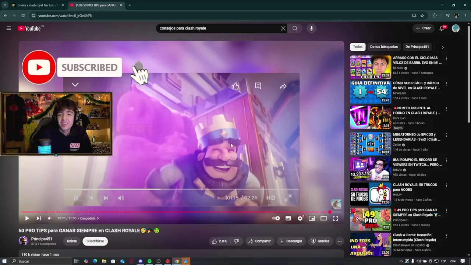The height and width of the screenshot is (265, 471).
Task: Open options for the NERFEO URGENTE video
Action: [x=446, y=109]
